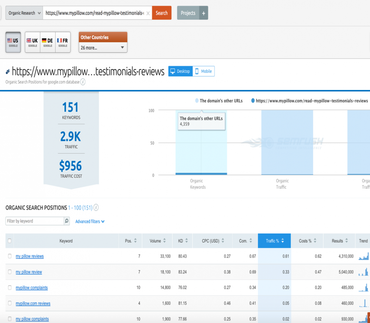Open the Organic Research dropdown
370x323 pixels.
(x=24, y=13)
